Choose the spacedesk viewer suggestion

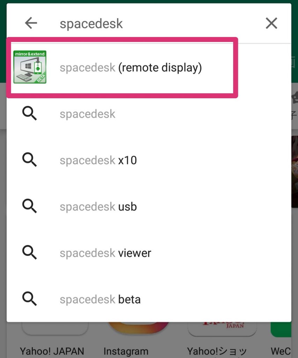pyautogui.click(x=105, y=253)
